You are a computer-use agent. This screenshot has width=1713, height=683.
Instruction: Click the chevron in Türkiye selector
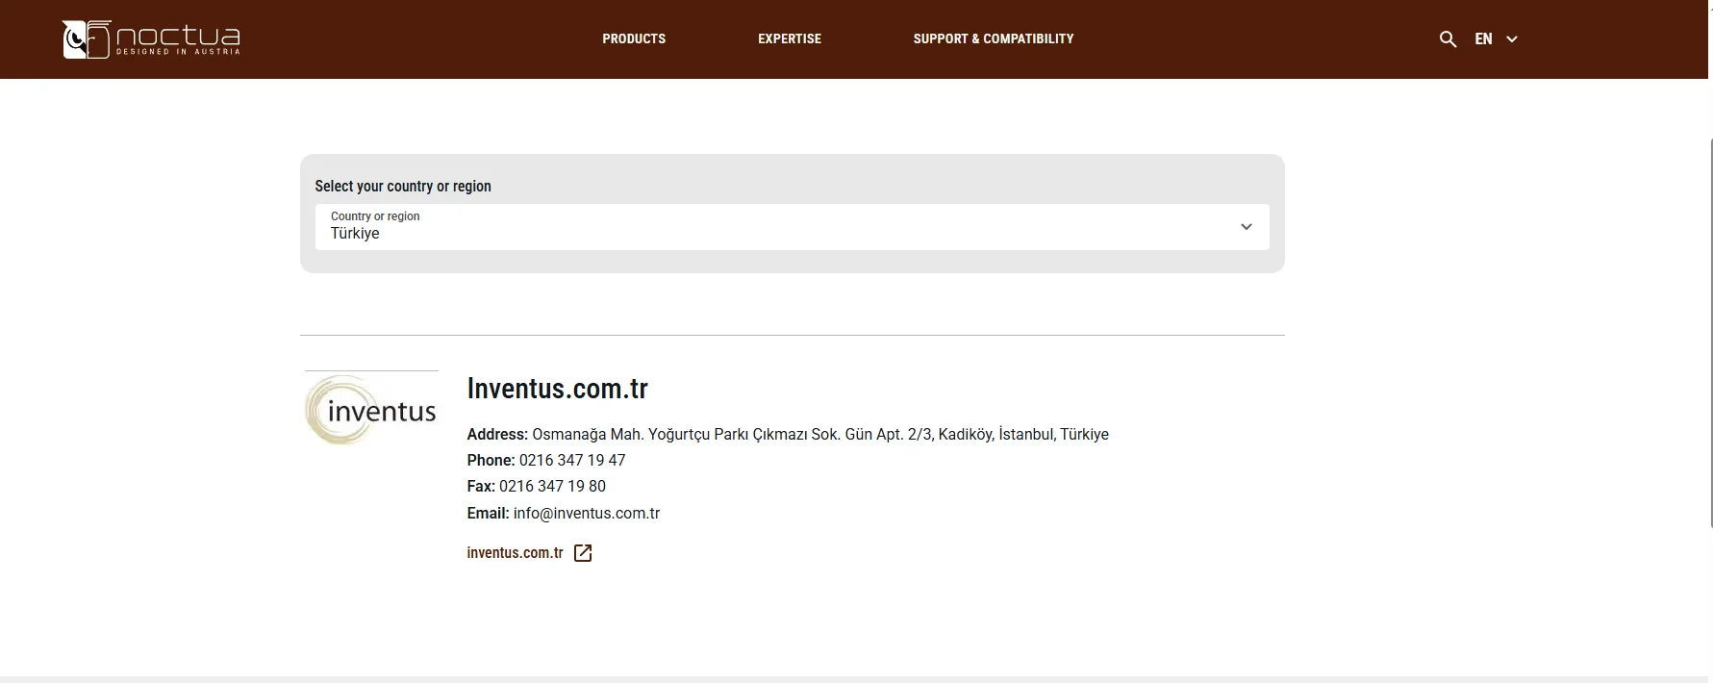point(1247,227)
